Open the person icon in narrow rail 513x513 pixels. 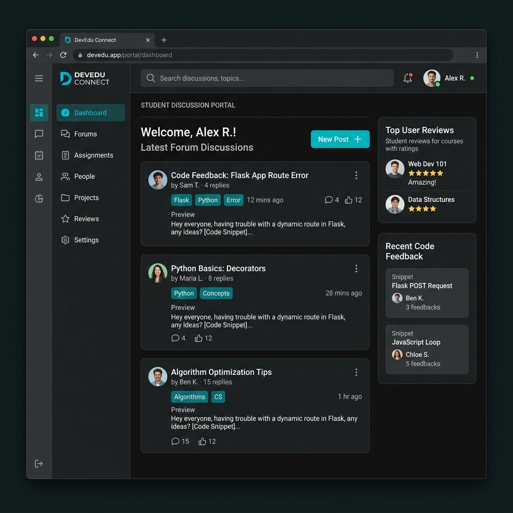coord(39,177)
